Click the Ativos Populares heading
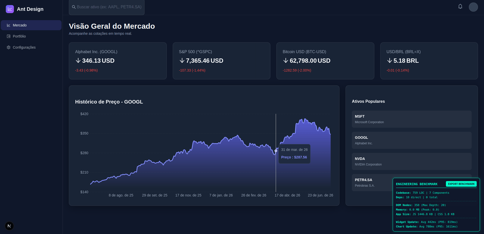Screen dimensions: 484x234 pos(368,101)
